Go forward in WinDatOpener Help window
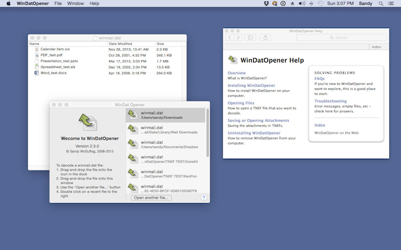 [x=238, y=37]
